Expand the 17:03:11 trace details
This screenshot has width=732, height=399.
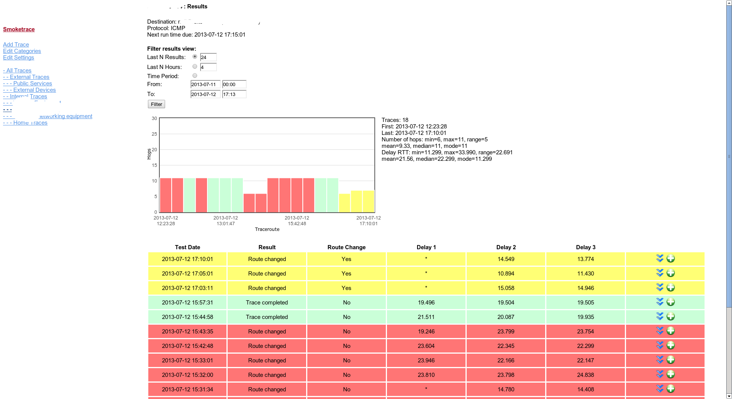pyautogui.click(x=660, y=287)
